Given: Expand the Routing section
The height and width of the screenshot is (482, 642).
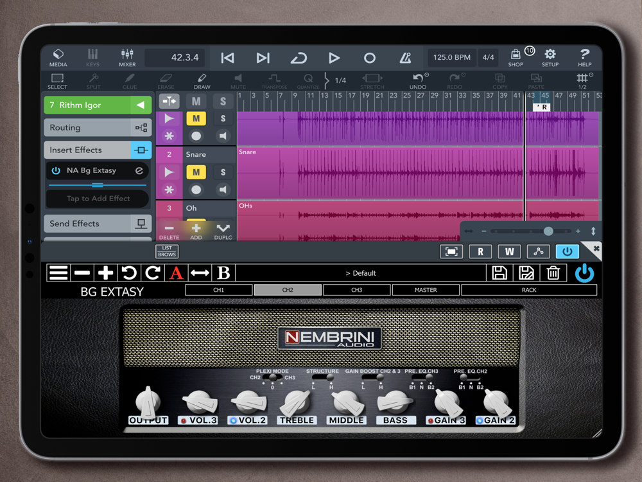Looking at the screenshot, I should point(98,127).
